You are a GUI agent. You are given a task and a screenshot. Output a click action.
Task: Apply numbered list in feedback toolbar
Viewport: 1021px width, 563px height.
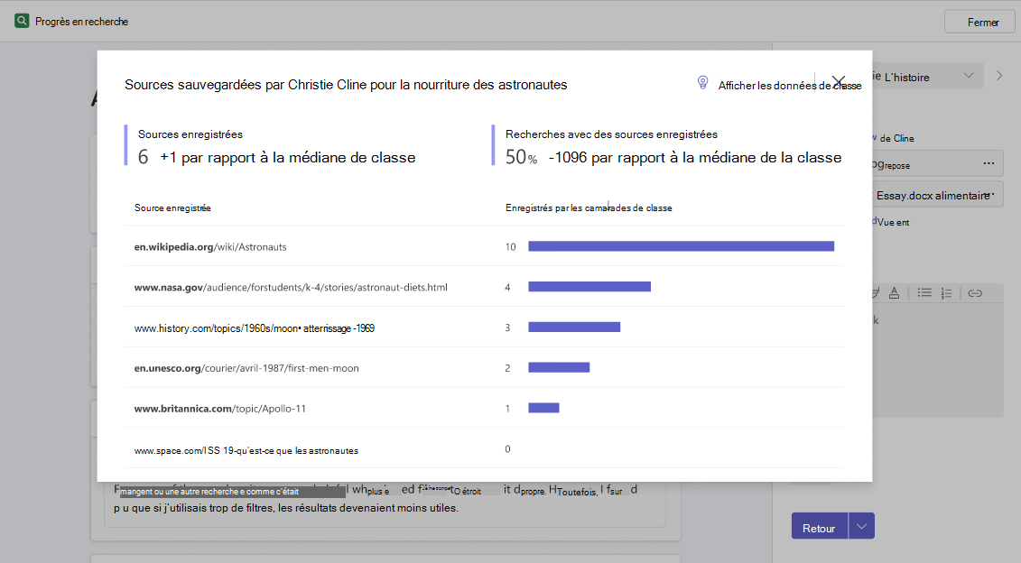[x=946, y=293]
